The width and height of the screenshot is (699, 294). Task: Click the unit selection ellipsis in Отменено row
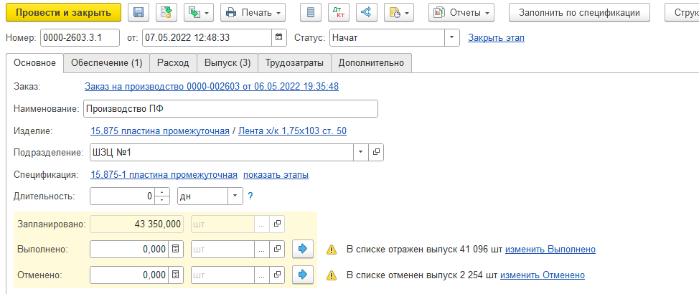pyautogui.click(x=262, y=275)
